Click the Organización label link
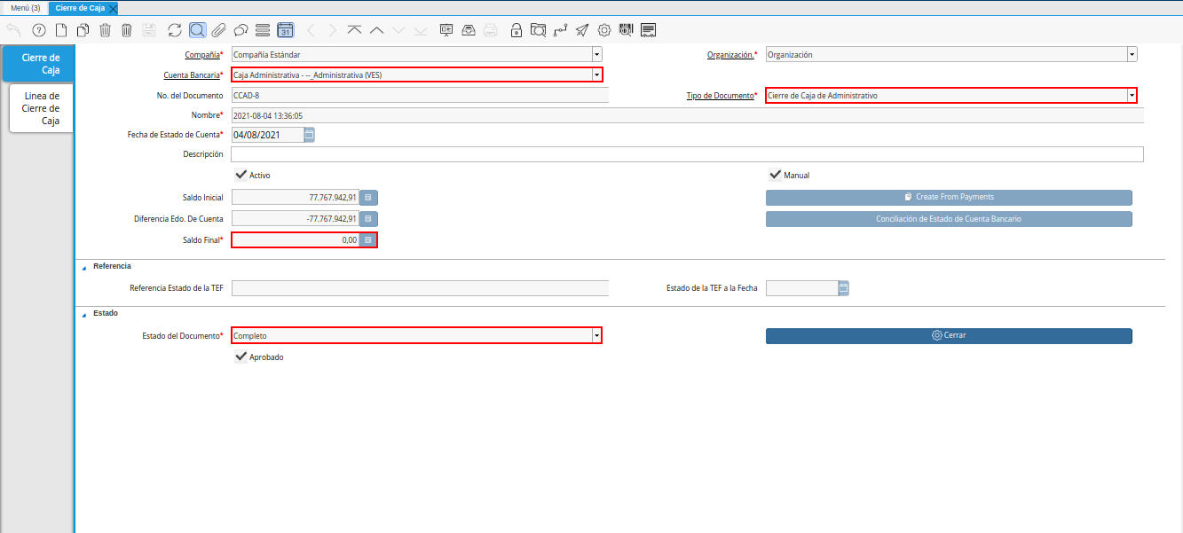The height and width of the screenshot is (533, 1183). coord(730,54)
